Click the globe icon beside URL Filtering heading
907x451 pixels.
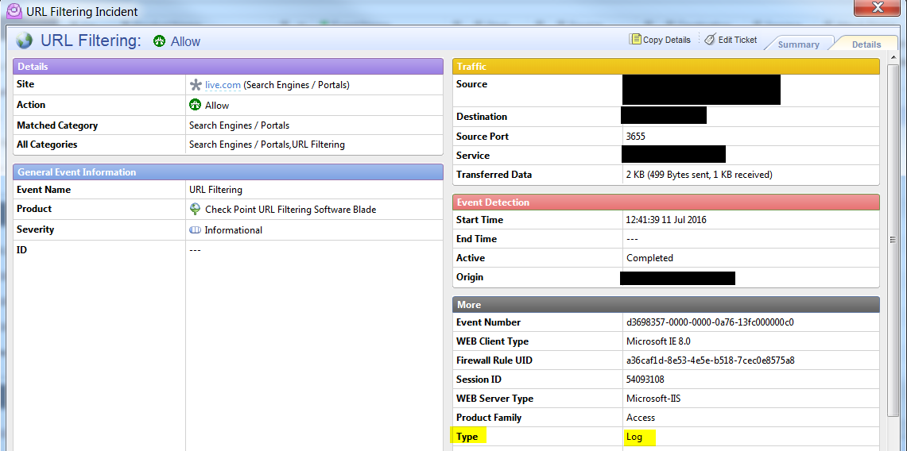25,40
